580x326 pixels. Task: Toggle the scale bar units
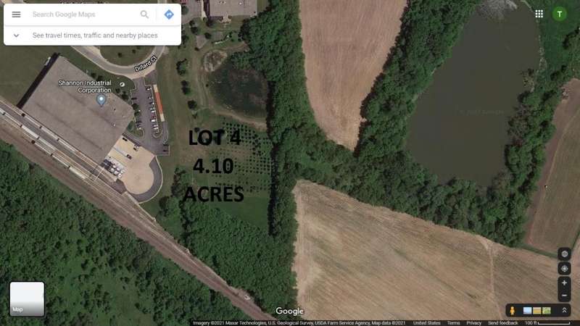tap(548, 323)
